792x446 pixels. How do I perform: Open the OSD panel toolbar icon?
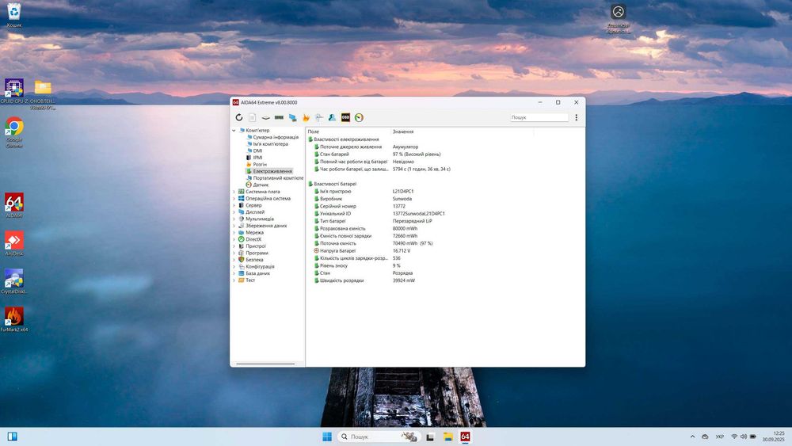click(x=345, y=117)
